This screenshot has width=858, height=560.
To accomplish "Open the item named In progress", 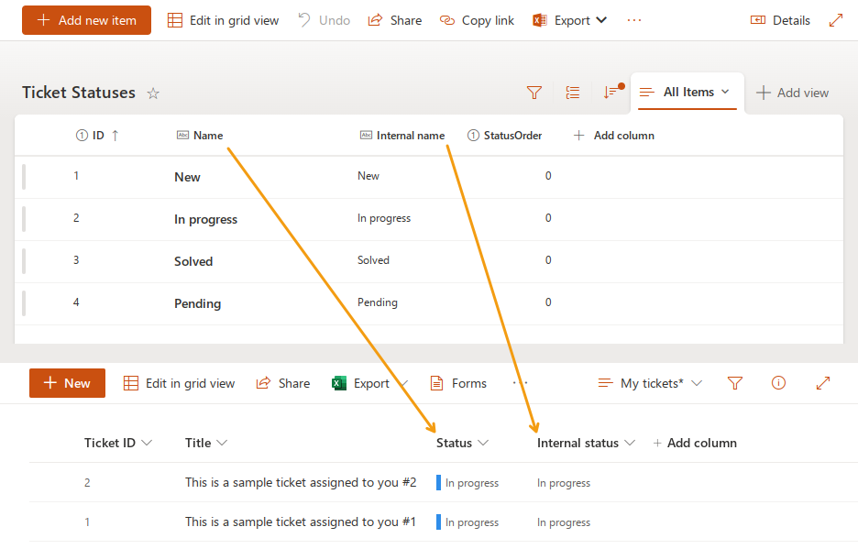I will 205,219.
